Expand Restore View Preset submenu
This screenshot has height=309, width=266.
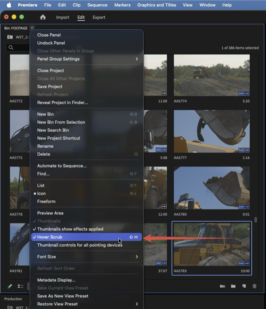86,304
